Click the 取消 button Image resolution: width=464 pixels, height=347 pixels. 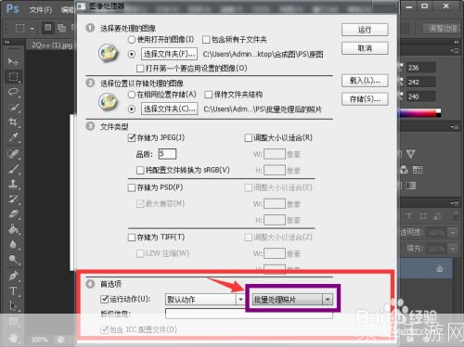click(365, 48)
